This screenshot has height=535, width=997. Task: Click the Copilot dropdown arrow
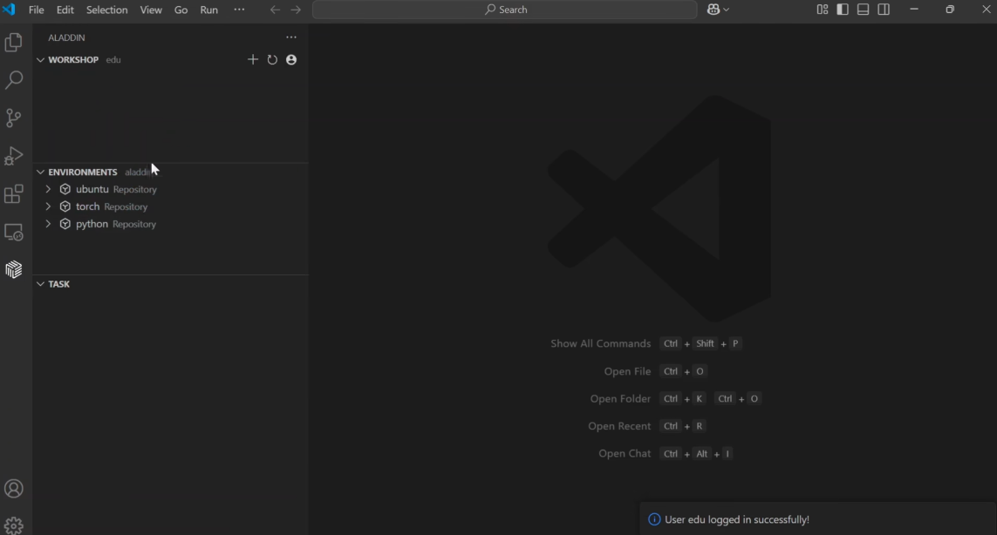coord(726,10)
